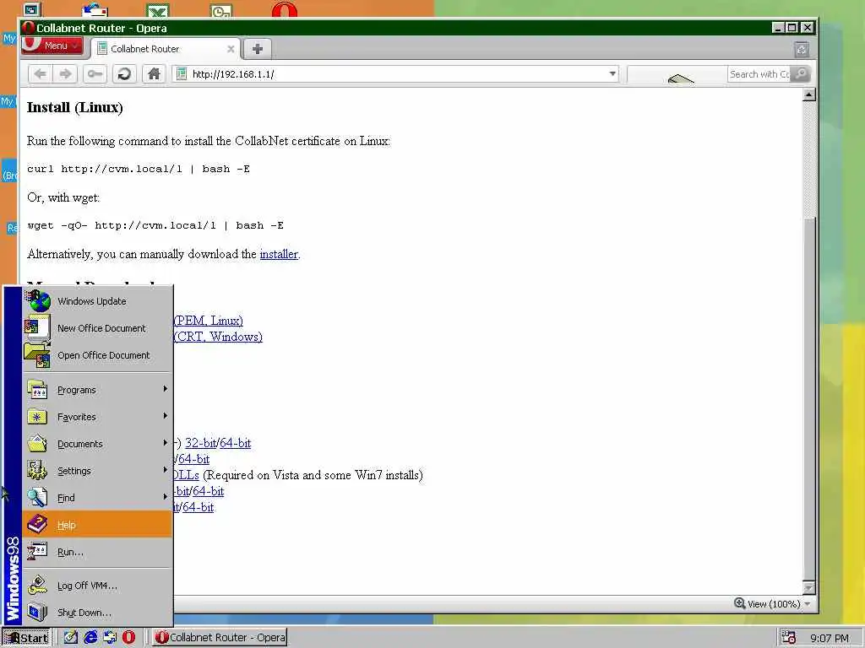Choose Log Off VM4...

[97, 586]
